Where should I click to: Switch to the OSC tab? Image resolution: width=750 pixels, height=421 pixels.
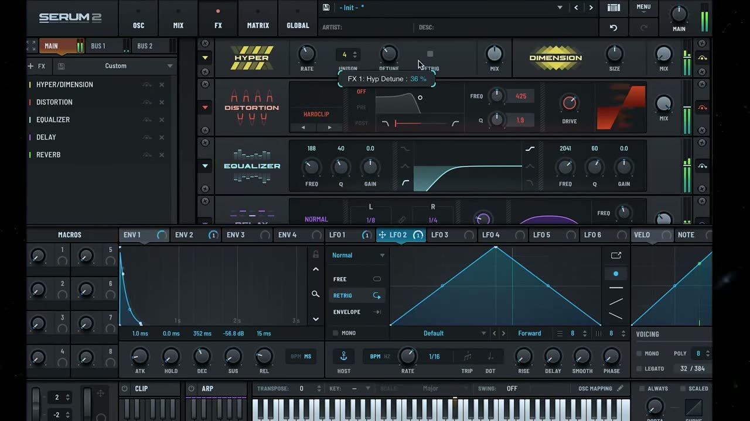pyautogui.click(x=138, y=18)
